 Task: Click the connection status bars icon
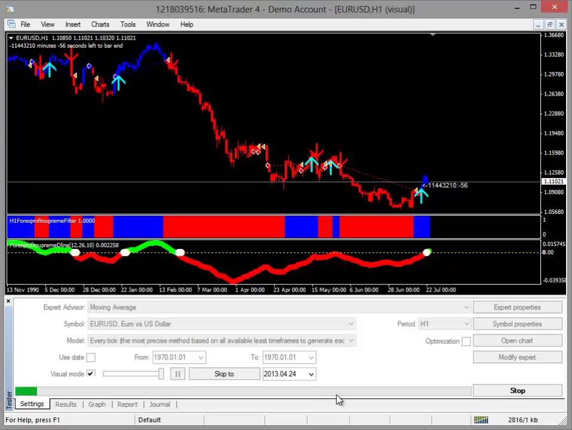coord(481,420)
